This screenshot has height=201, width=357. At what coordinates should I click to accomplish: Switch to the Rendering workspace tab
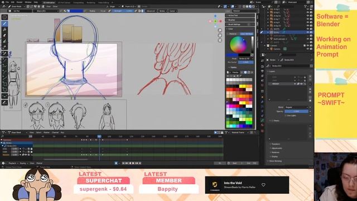click(91, 2)
